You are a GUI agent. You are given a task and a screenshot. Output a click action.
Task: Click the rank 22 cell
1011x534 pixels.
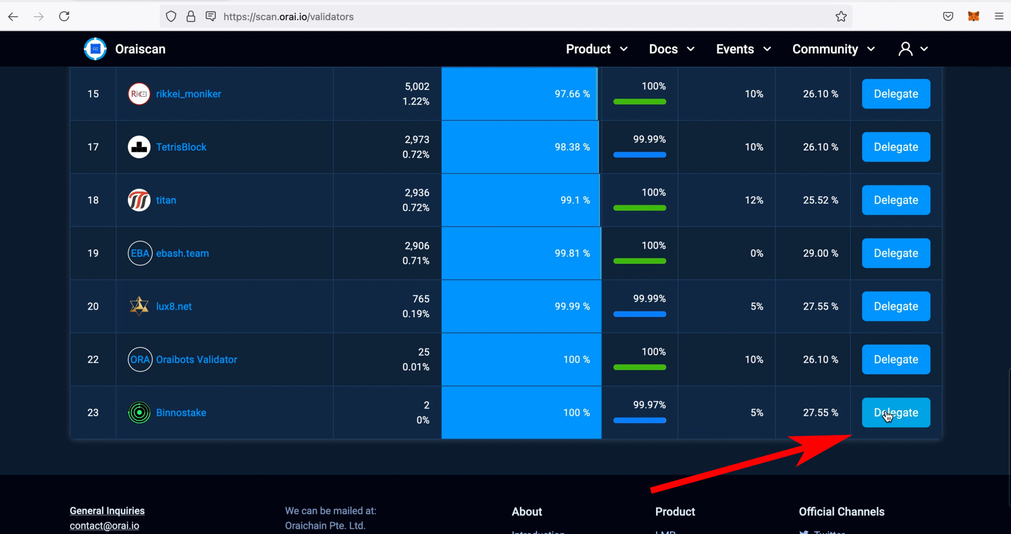click(x=93, y=359)
